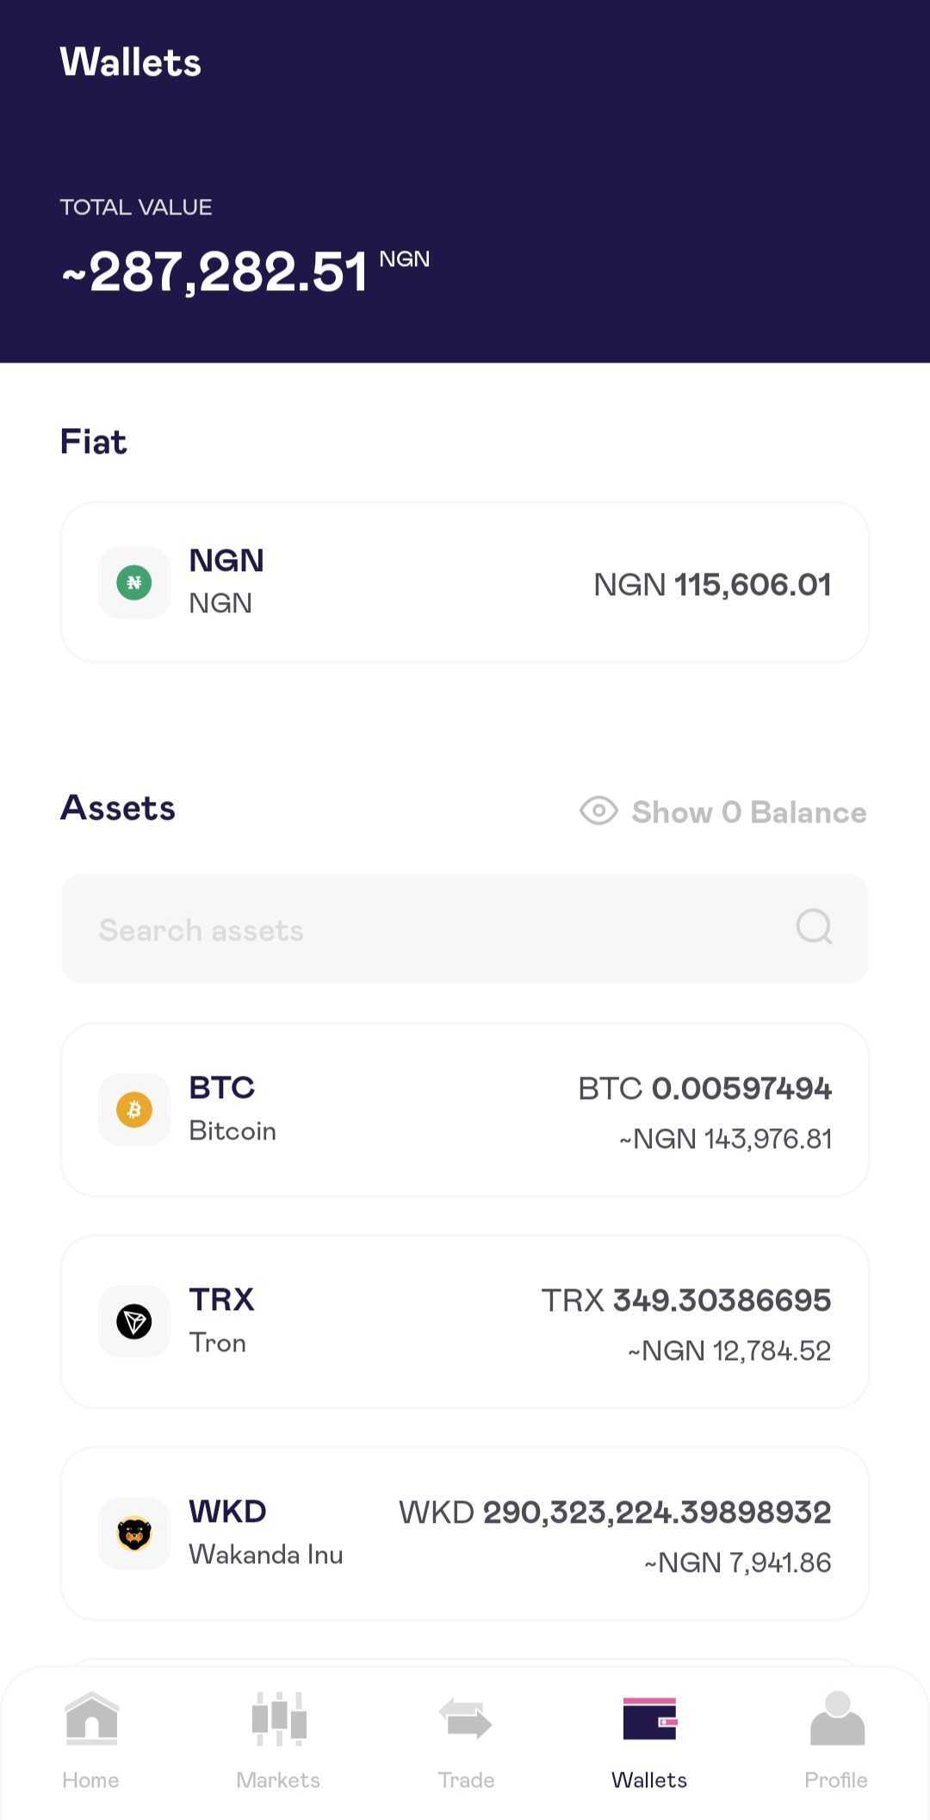The image size is (930, 1820).
Task: Click the green Naira NGN icon
Action: click(134, 582)
